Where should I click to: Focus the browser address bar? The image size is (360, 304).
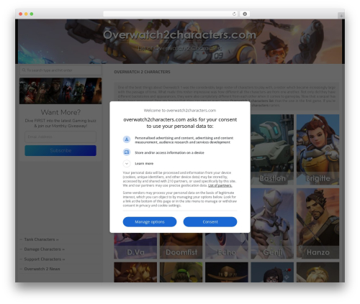point(171,14)
